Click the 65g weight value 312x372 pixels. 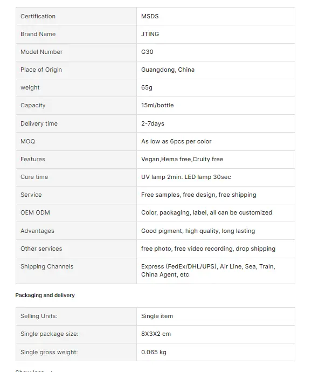[147, 87]
